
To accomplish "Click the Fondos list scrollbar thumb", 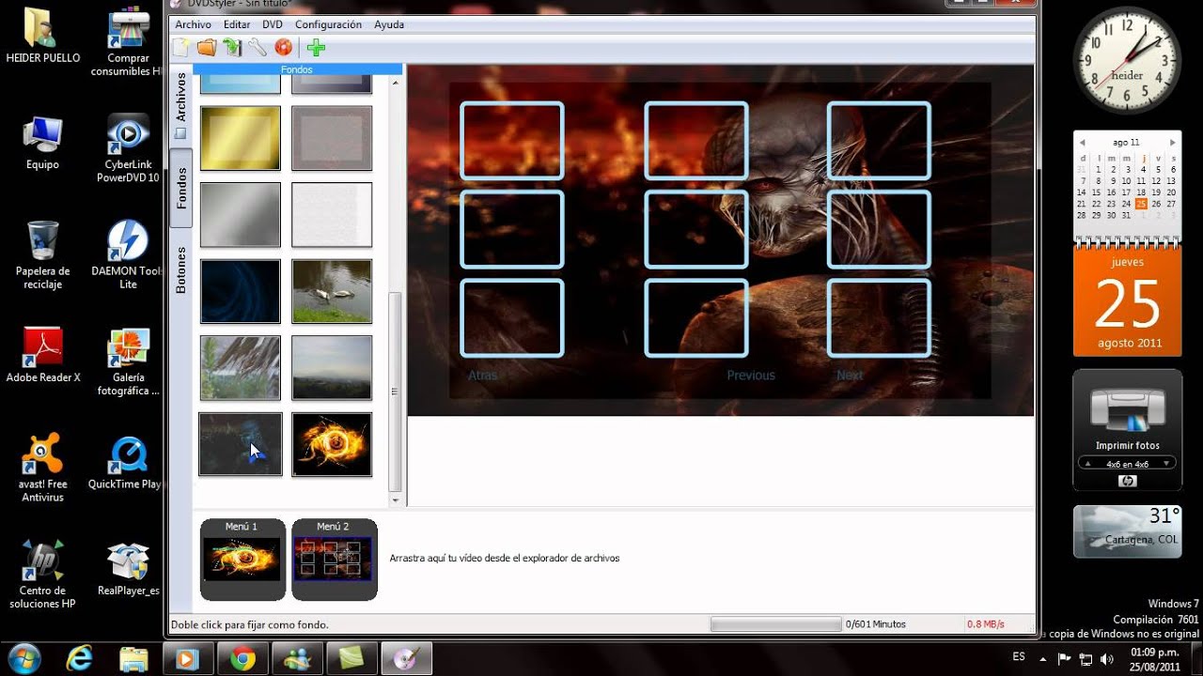I will point(396,392).
